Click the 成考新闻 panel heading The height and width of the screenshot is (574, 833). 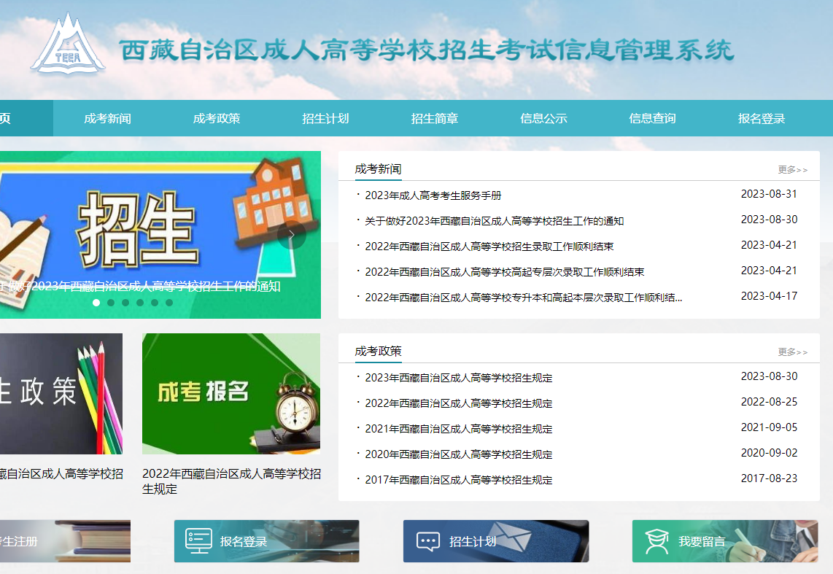click(379, 169)
